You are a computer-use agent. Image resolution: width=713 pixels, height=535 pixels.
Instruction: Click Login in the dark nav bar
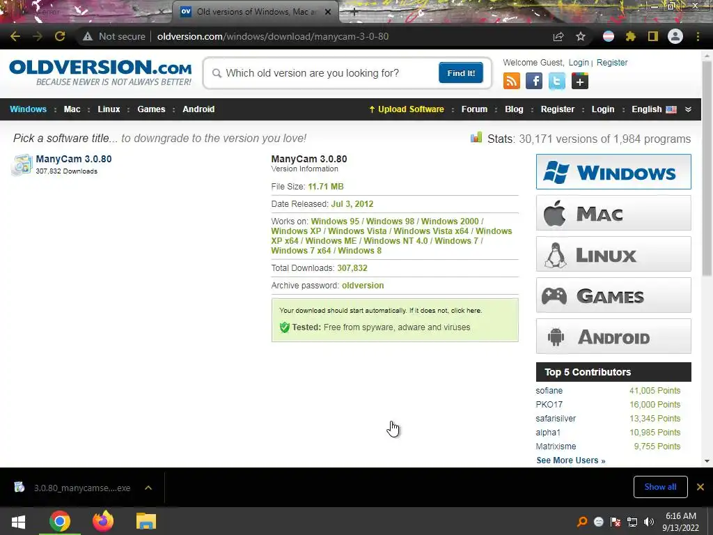[x=602, y=109]
